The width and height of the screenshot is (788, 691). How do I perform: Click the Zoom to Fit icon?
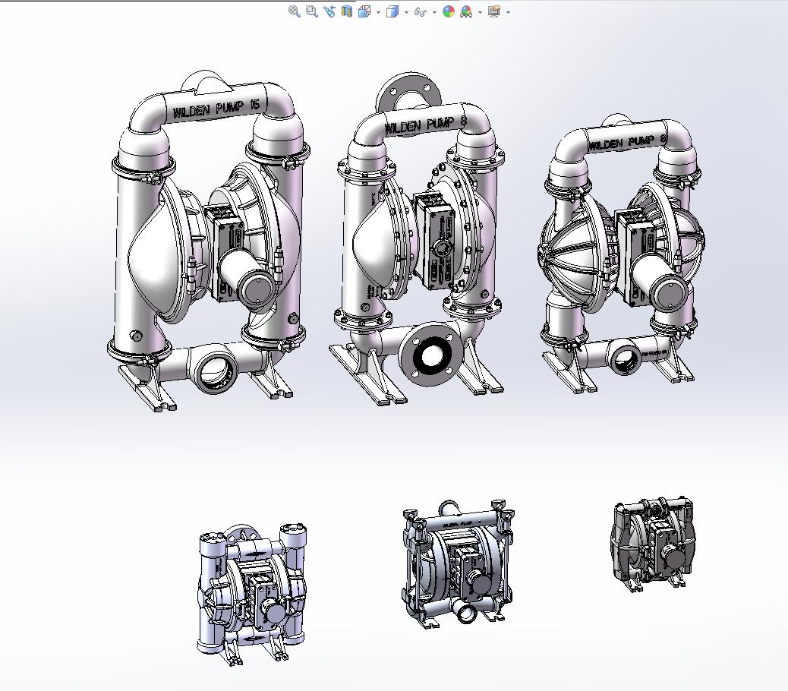(295, 11)
